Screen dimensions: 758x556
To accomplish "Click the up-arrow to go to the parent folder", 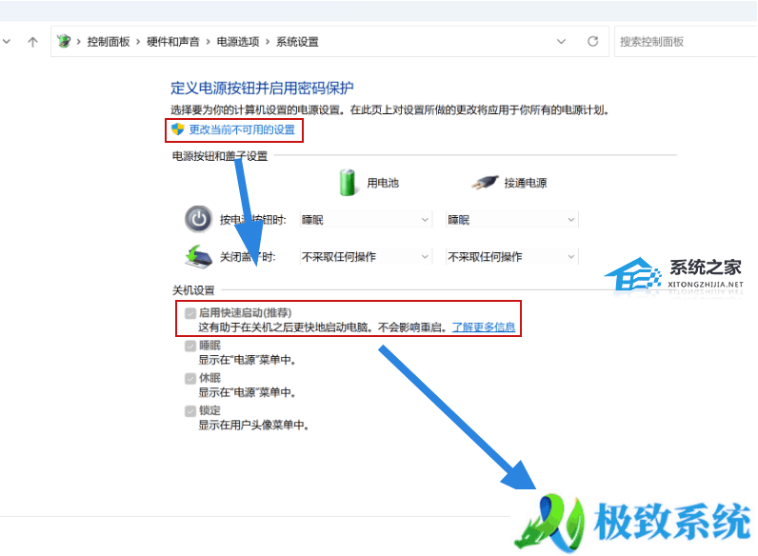I will click(33, 42).
